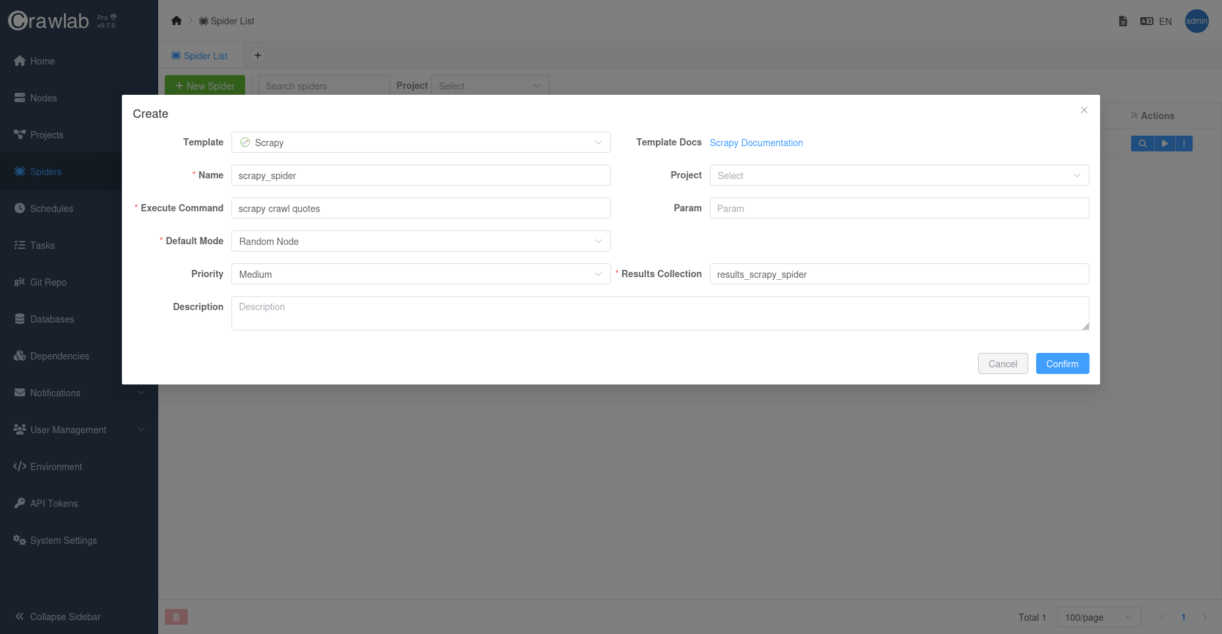Screen dimensions: 1222x634
Task: Open the Project select in Create dialog
Action: tap(898, 176)
